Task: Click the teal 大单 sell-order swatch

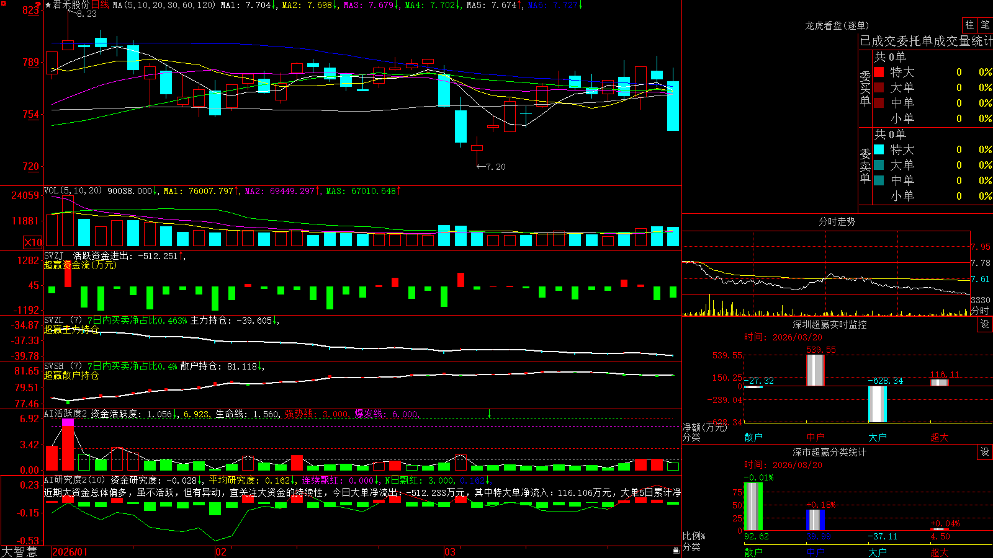Action: coord(879,165)
